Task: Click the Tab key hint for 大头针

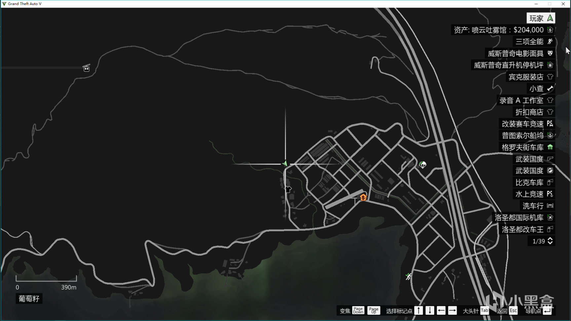Action: click(484, 310)
